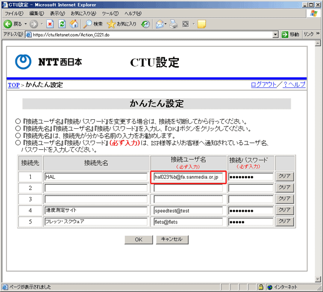The height and width of the screenshot is (292, 323).
Task: Click the scrollbar up arrow
Action: pyautogui.click(x=318, y=43)
